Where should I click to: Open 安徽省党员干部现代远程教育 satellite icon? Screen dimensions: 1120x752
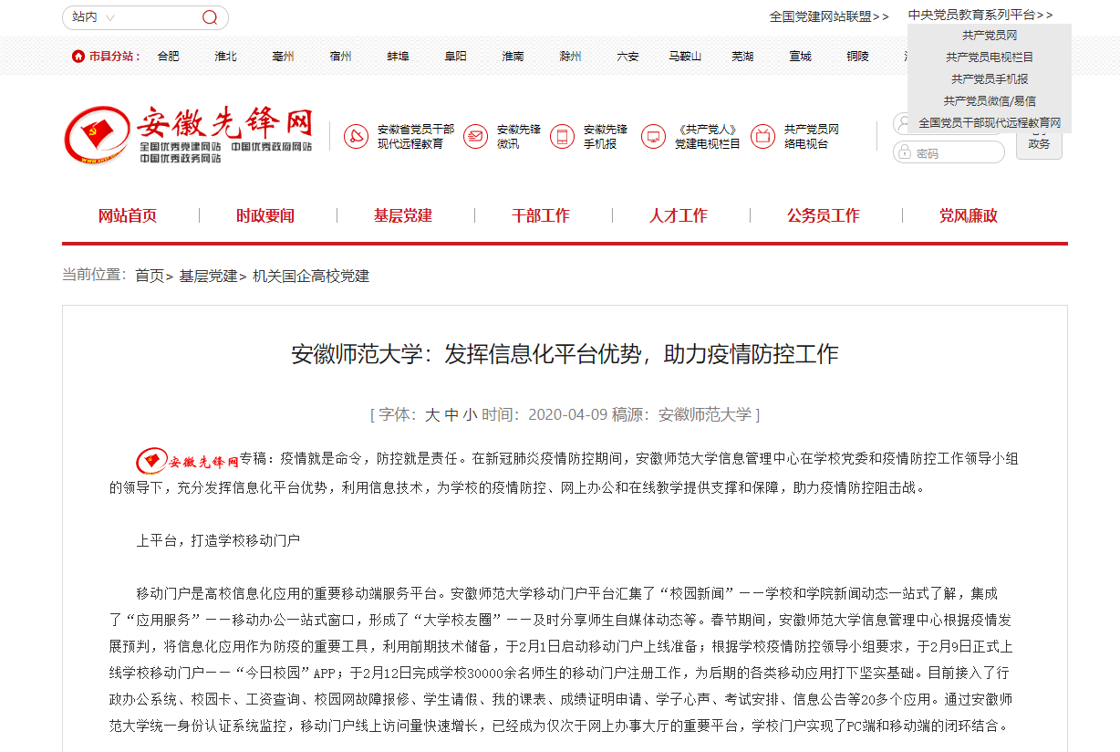(x=356, y=137)
